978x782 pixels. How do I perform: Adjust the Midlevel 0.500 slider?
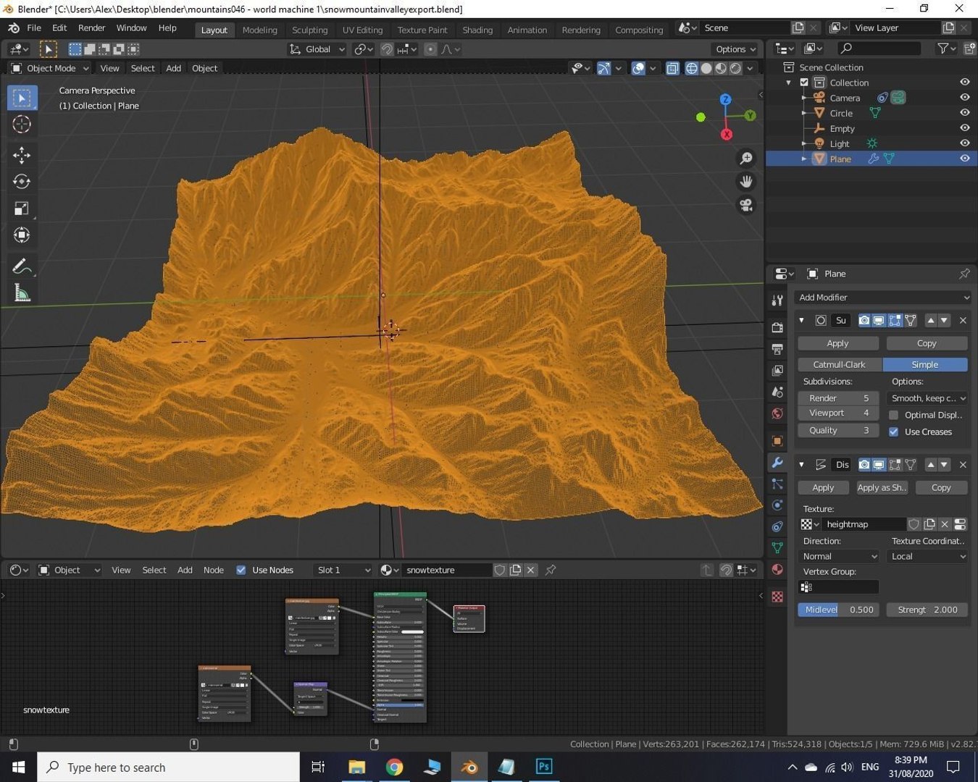point(839,610)
